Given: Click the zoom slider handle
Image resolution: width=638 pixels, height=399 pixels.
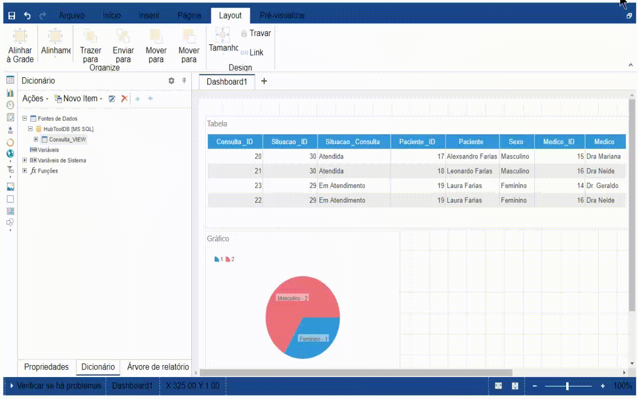Looking at the screenshot, I should coord(567,386).
